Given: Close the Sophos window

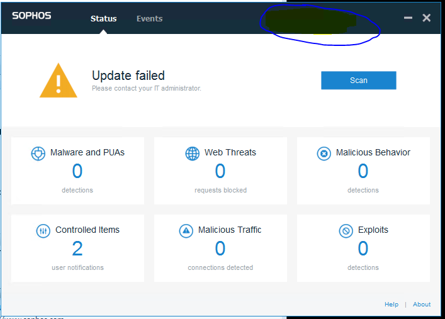Looking at the screenshot, I should [x=426, y=18].
